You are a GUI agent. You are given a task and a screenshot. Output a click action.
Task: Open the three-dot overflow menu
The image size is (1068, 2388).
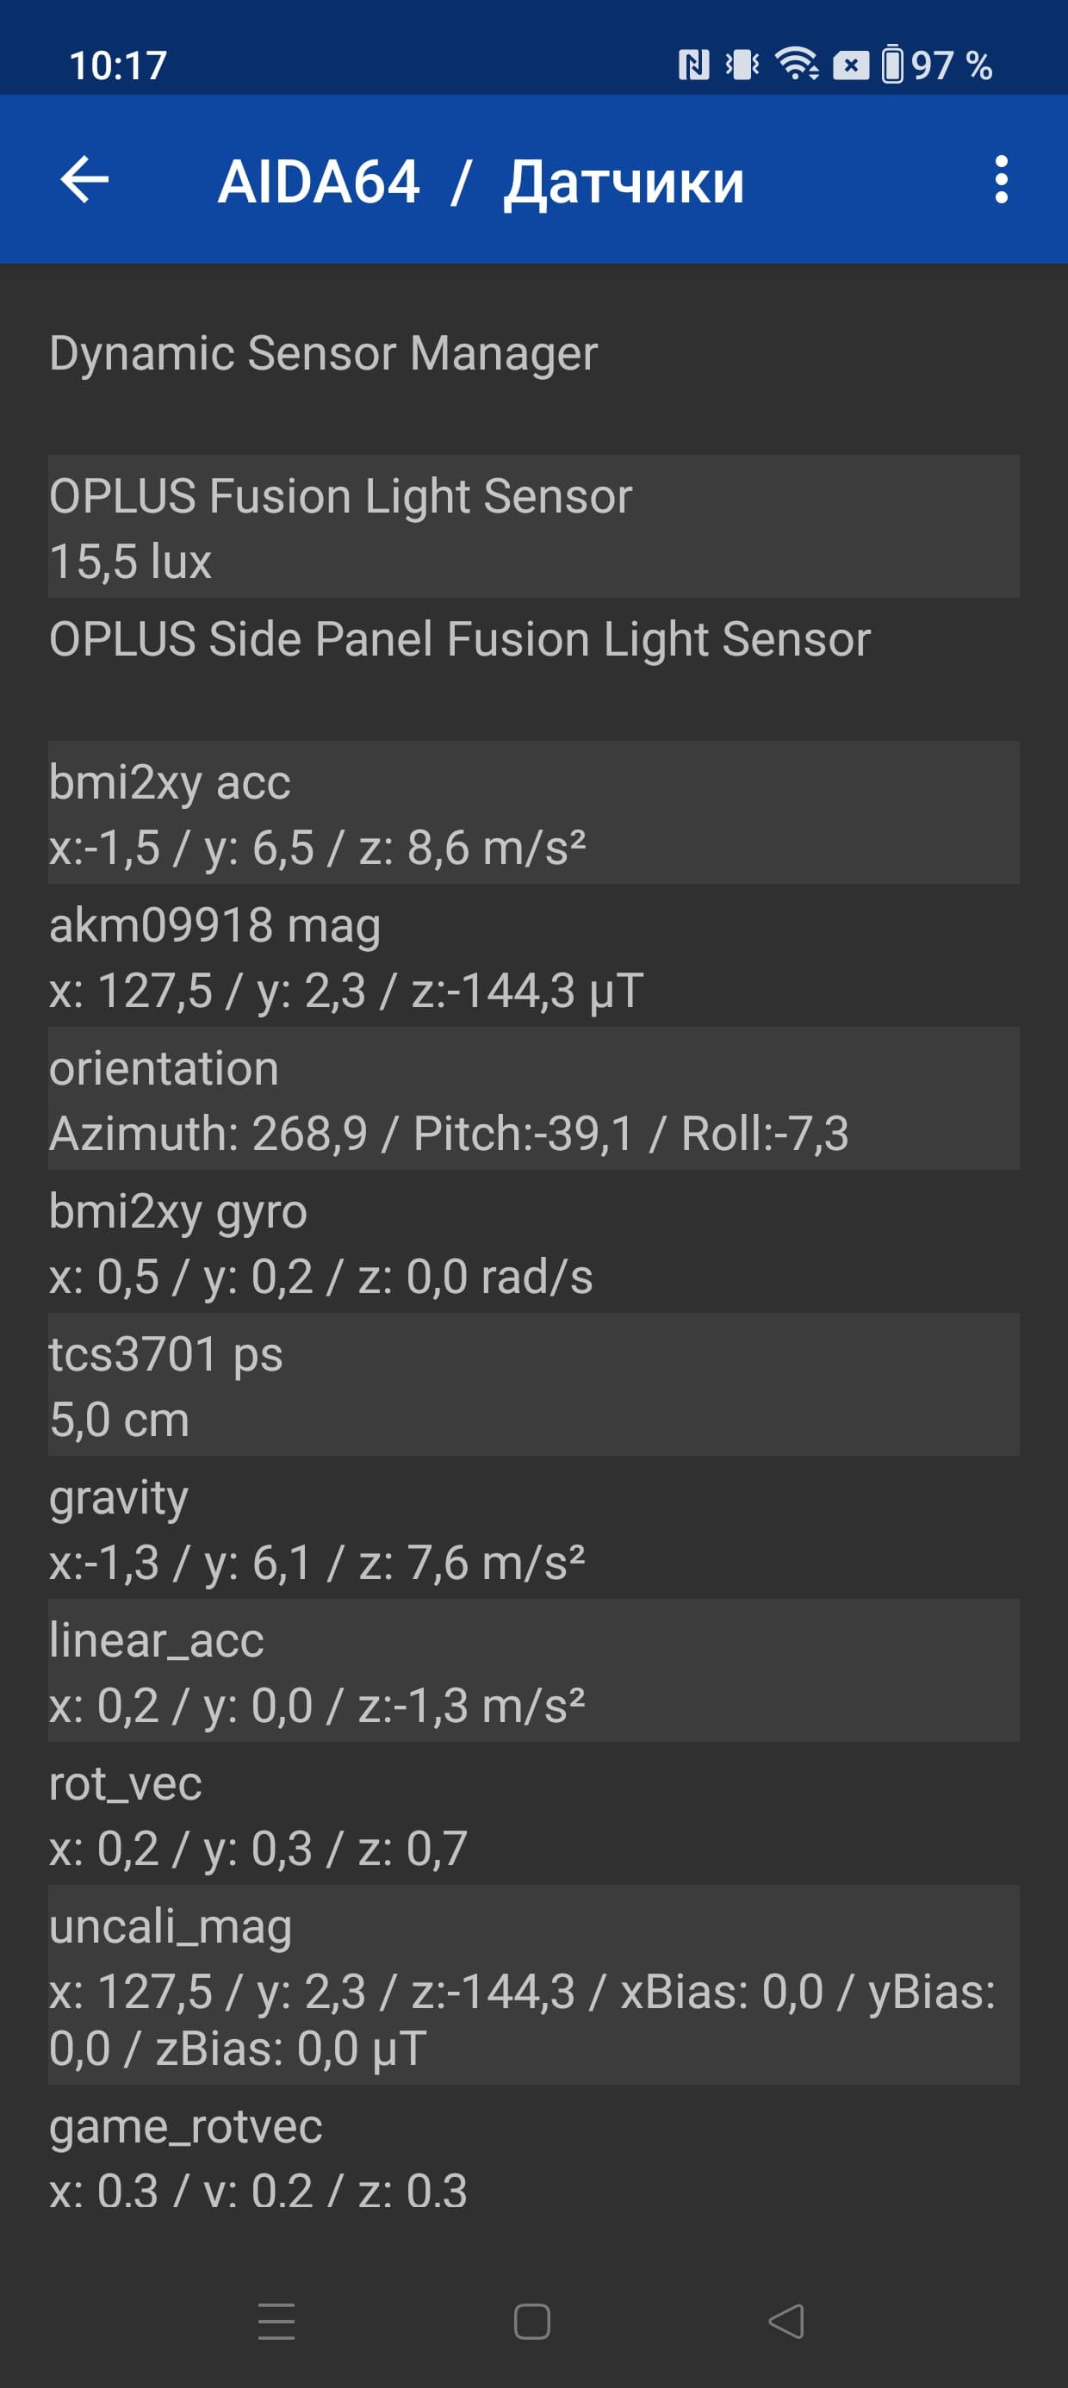pos(1000,180)
